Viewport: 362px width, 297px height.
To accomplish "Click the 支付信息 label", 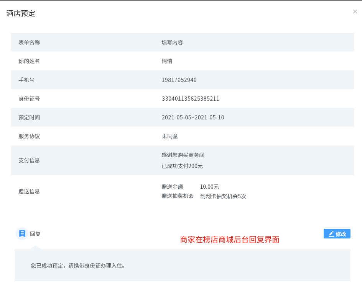I will pos(29,160).
